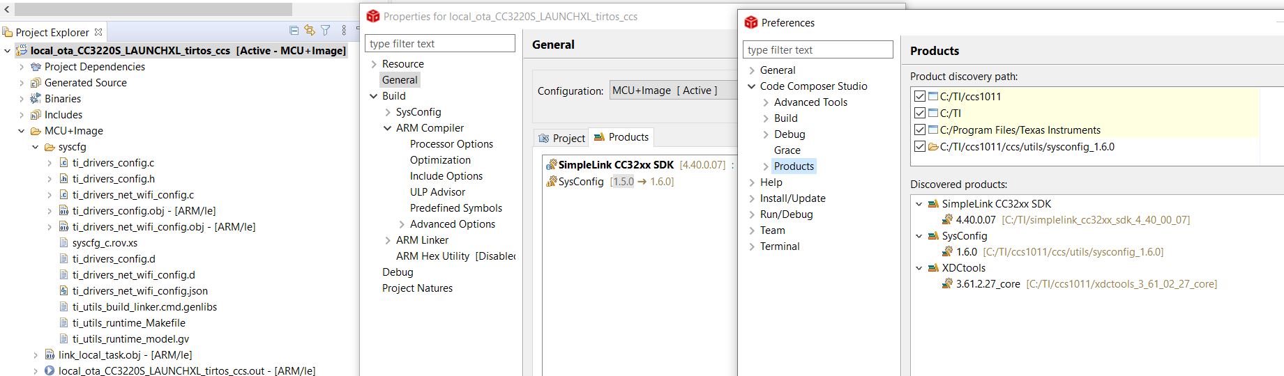Click ti_drivers_config.c file icon

[63, 163]
